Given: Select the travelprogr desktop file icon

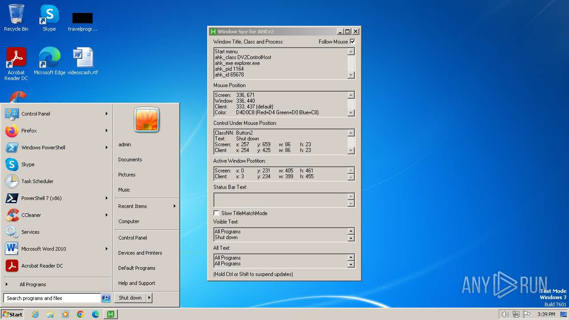Looking at the screenshot, I should 83,21.
